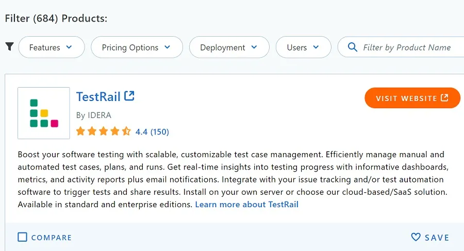Click the funnel filter icon

[9, 46]
